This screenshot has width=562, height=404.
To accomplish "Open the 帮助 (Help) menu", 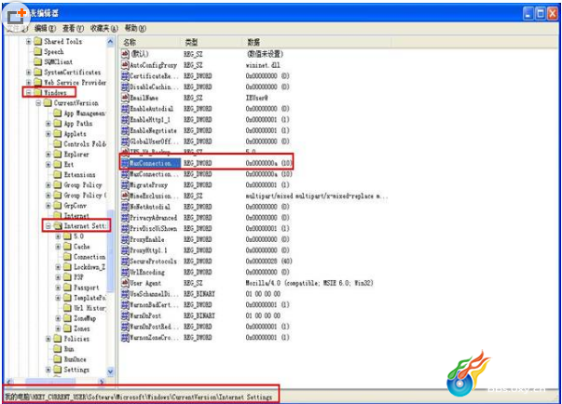I will click(135, 28).
